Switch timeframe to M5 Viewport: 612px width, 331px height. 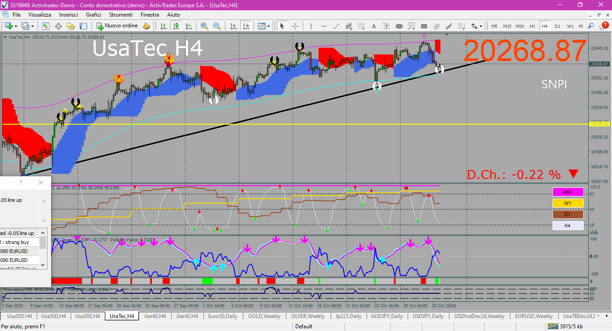tap(495, 26)
